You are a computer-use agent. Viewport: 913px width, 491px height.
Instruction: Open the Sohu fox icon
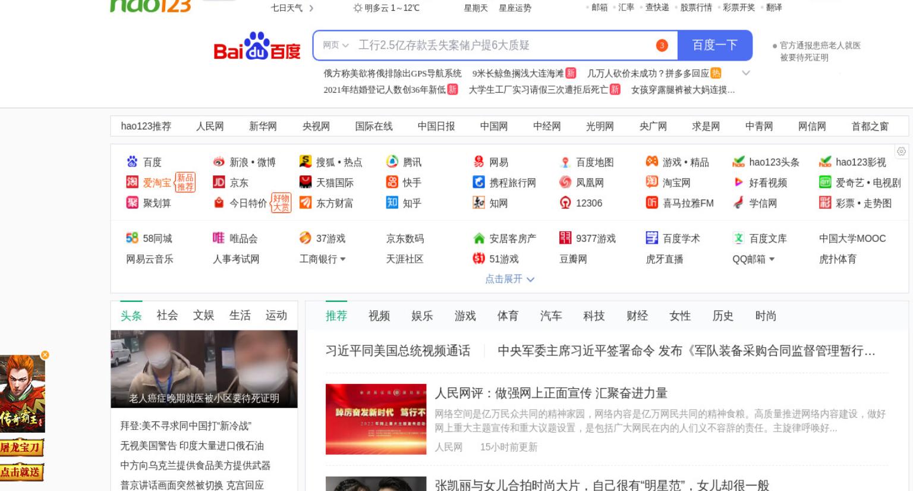pyautogui.click(x=306, y=162)
